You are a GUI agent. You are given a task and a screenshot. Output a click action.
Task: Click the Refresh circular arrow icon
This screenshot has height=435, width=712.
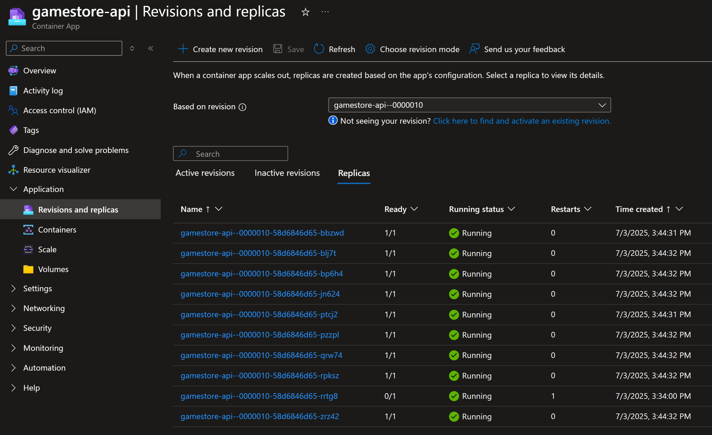click(x=319, y=49)
